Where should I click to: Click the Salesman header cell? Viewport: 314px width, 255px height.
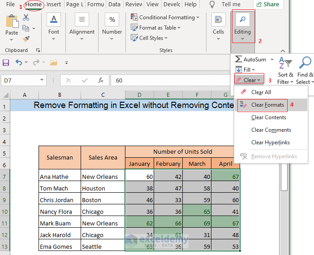pos(60,157)
